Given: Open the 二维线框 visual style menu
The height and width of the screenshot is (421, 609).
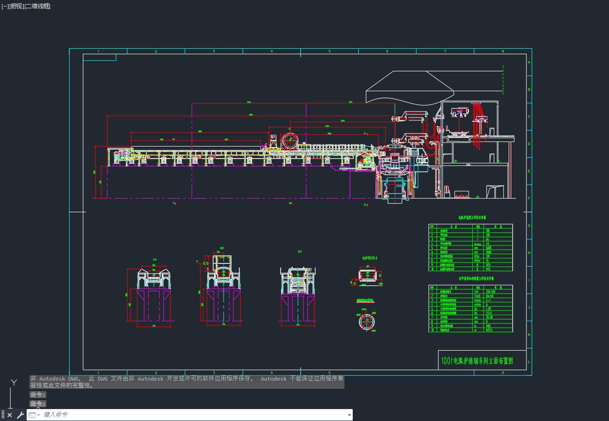Looking at the screenshot, I should [37, 6].
